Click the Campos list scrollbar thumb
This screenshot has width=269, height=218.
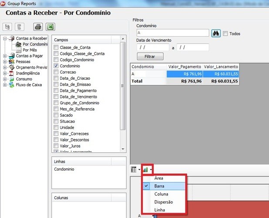pyautogui.click(x=122, y=86)
